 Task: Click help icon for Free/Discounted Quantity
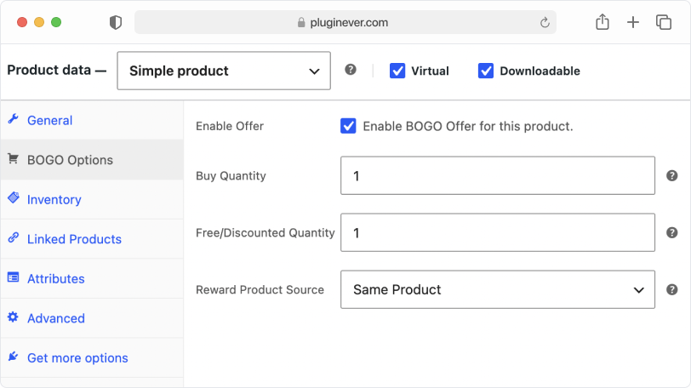[671, 232]
